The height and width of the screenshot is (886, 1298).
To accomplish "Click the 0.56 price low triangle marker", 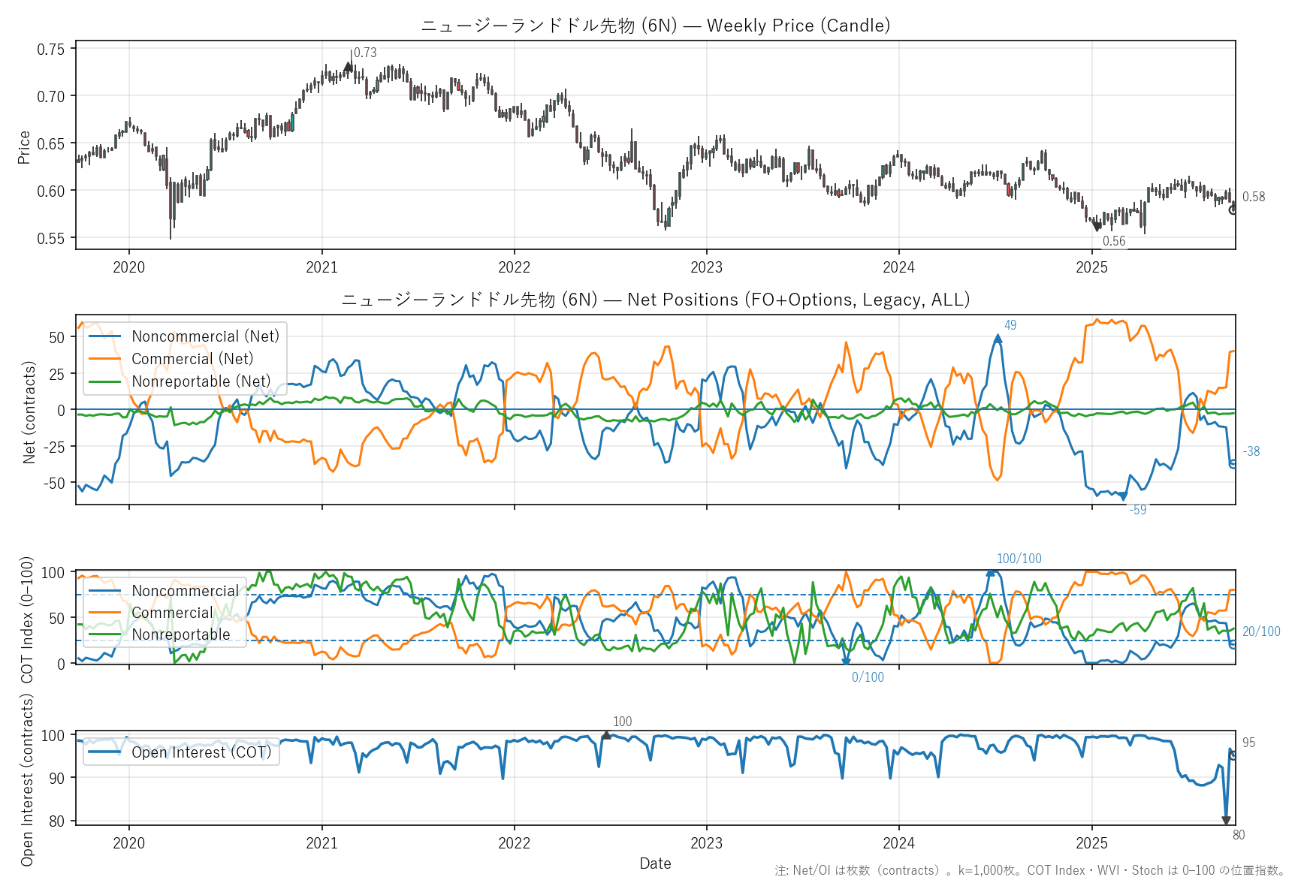I will [1097, 226].
